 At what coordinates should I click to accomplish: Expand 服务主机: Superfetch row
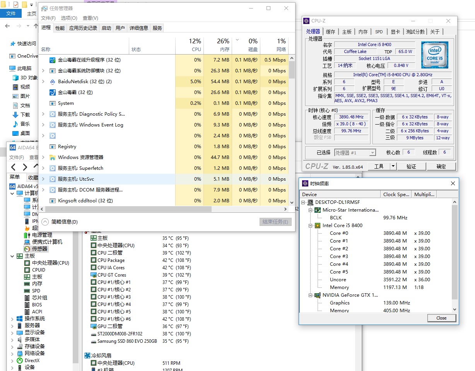tap(43, 168)
